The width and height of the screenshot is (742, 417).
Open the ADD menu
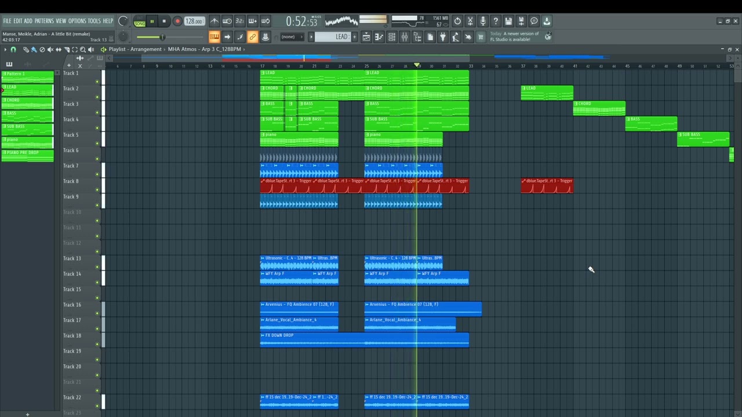pyautogui.click(x=28, y=21)
